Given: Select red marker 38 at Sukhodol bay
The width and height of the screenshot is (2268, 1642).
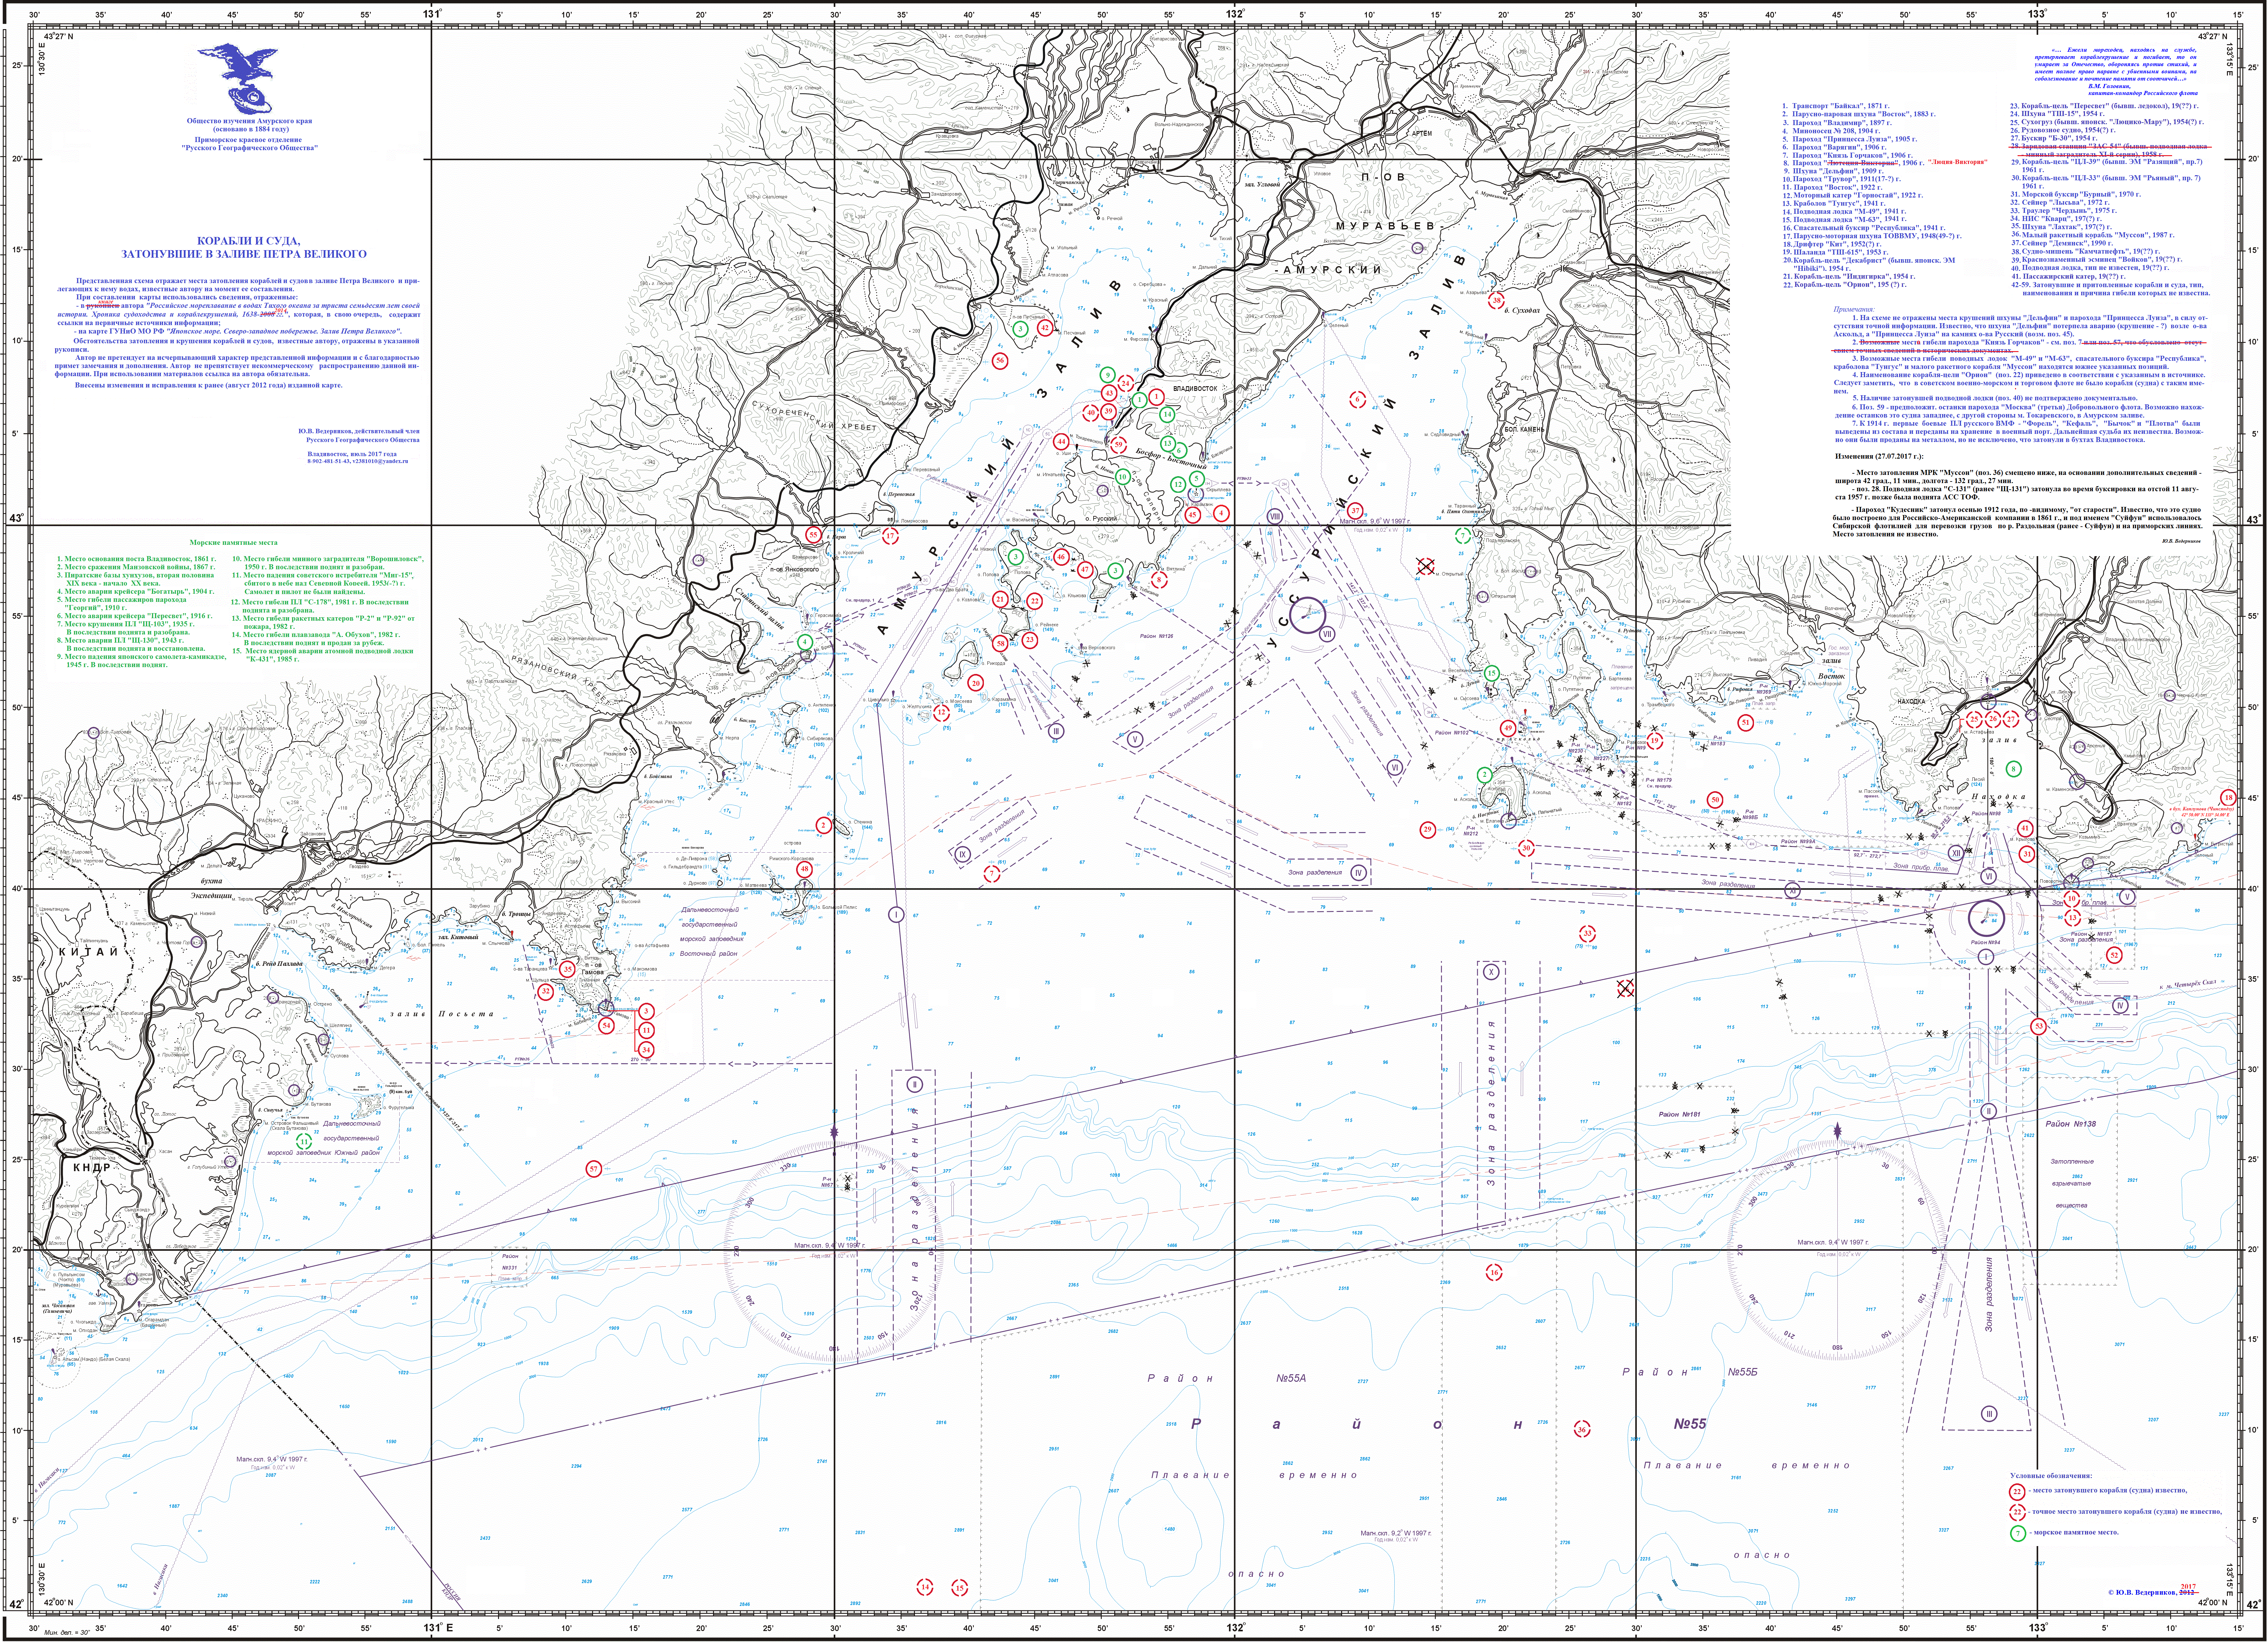Looking at the screenshot, I should tap(1496, 300).
